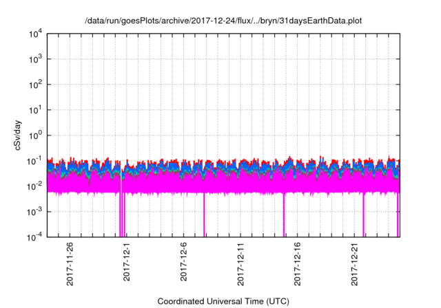Click the 10^-2 y-axis tick label
The image size is (441, 308).
34,187
